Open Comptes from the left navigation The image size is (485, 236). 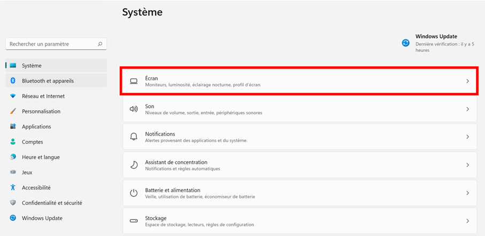[x=32, y=142]
